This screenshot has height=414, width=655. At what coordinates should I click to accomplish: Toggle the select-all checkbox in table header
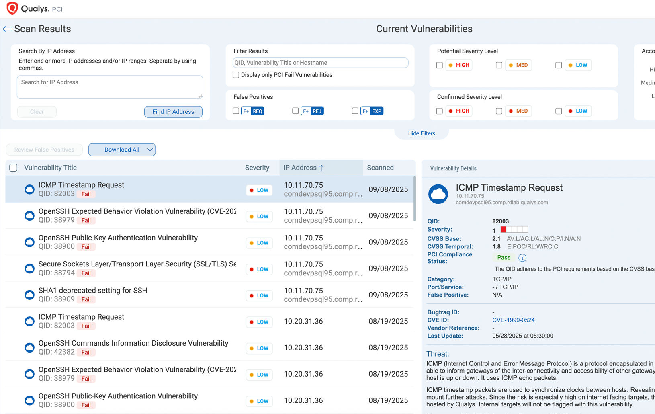coord(13,168)
